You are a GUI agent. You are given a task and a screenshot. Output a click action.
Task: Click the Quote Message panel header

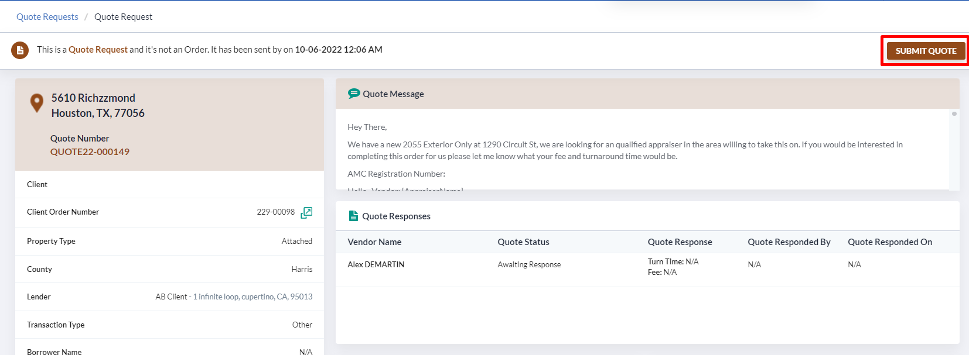pos(647,94)
